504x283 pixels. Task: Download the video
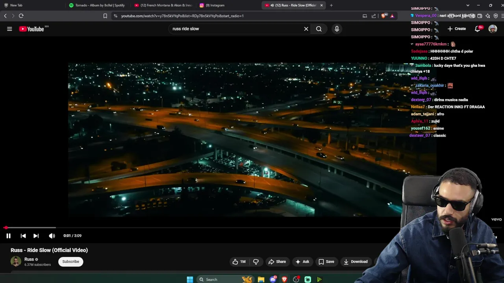tap(356, 262)
